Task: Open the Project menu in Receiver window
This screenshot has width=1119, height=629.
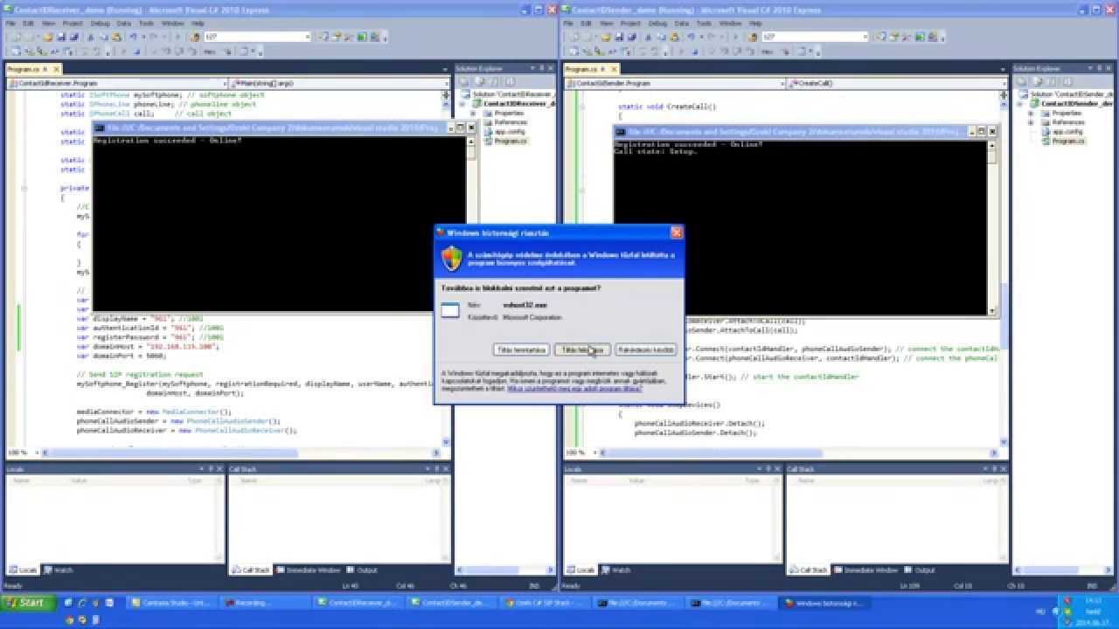Action: (x=71, y=24)
